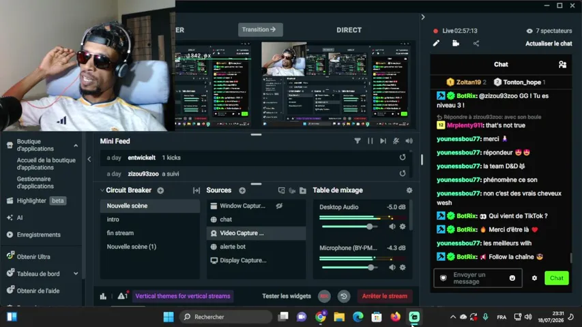Viewport: 582px width, 327px height.
Task: Click the Transition button
Action: pyautogui.click(x=260, y=30)
